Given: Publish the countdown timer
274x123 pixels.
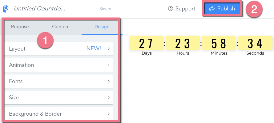Looking at the screenshot, I should coord(222,9).
